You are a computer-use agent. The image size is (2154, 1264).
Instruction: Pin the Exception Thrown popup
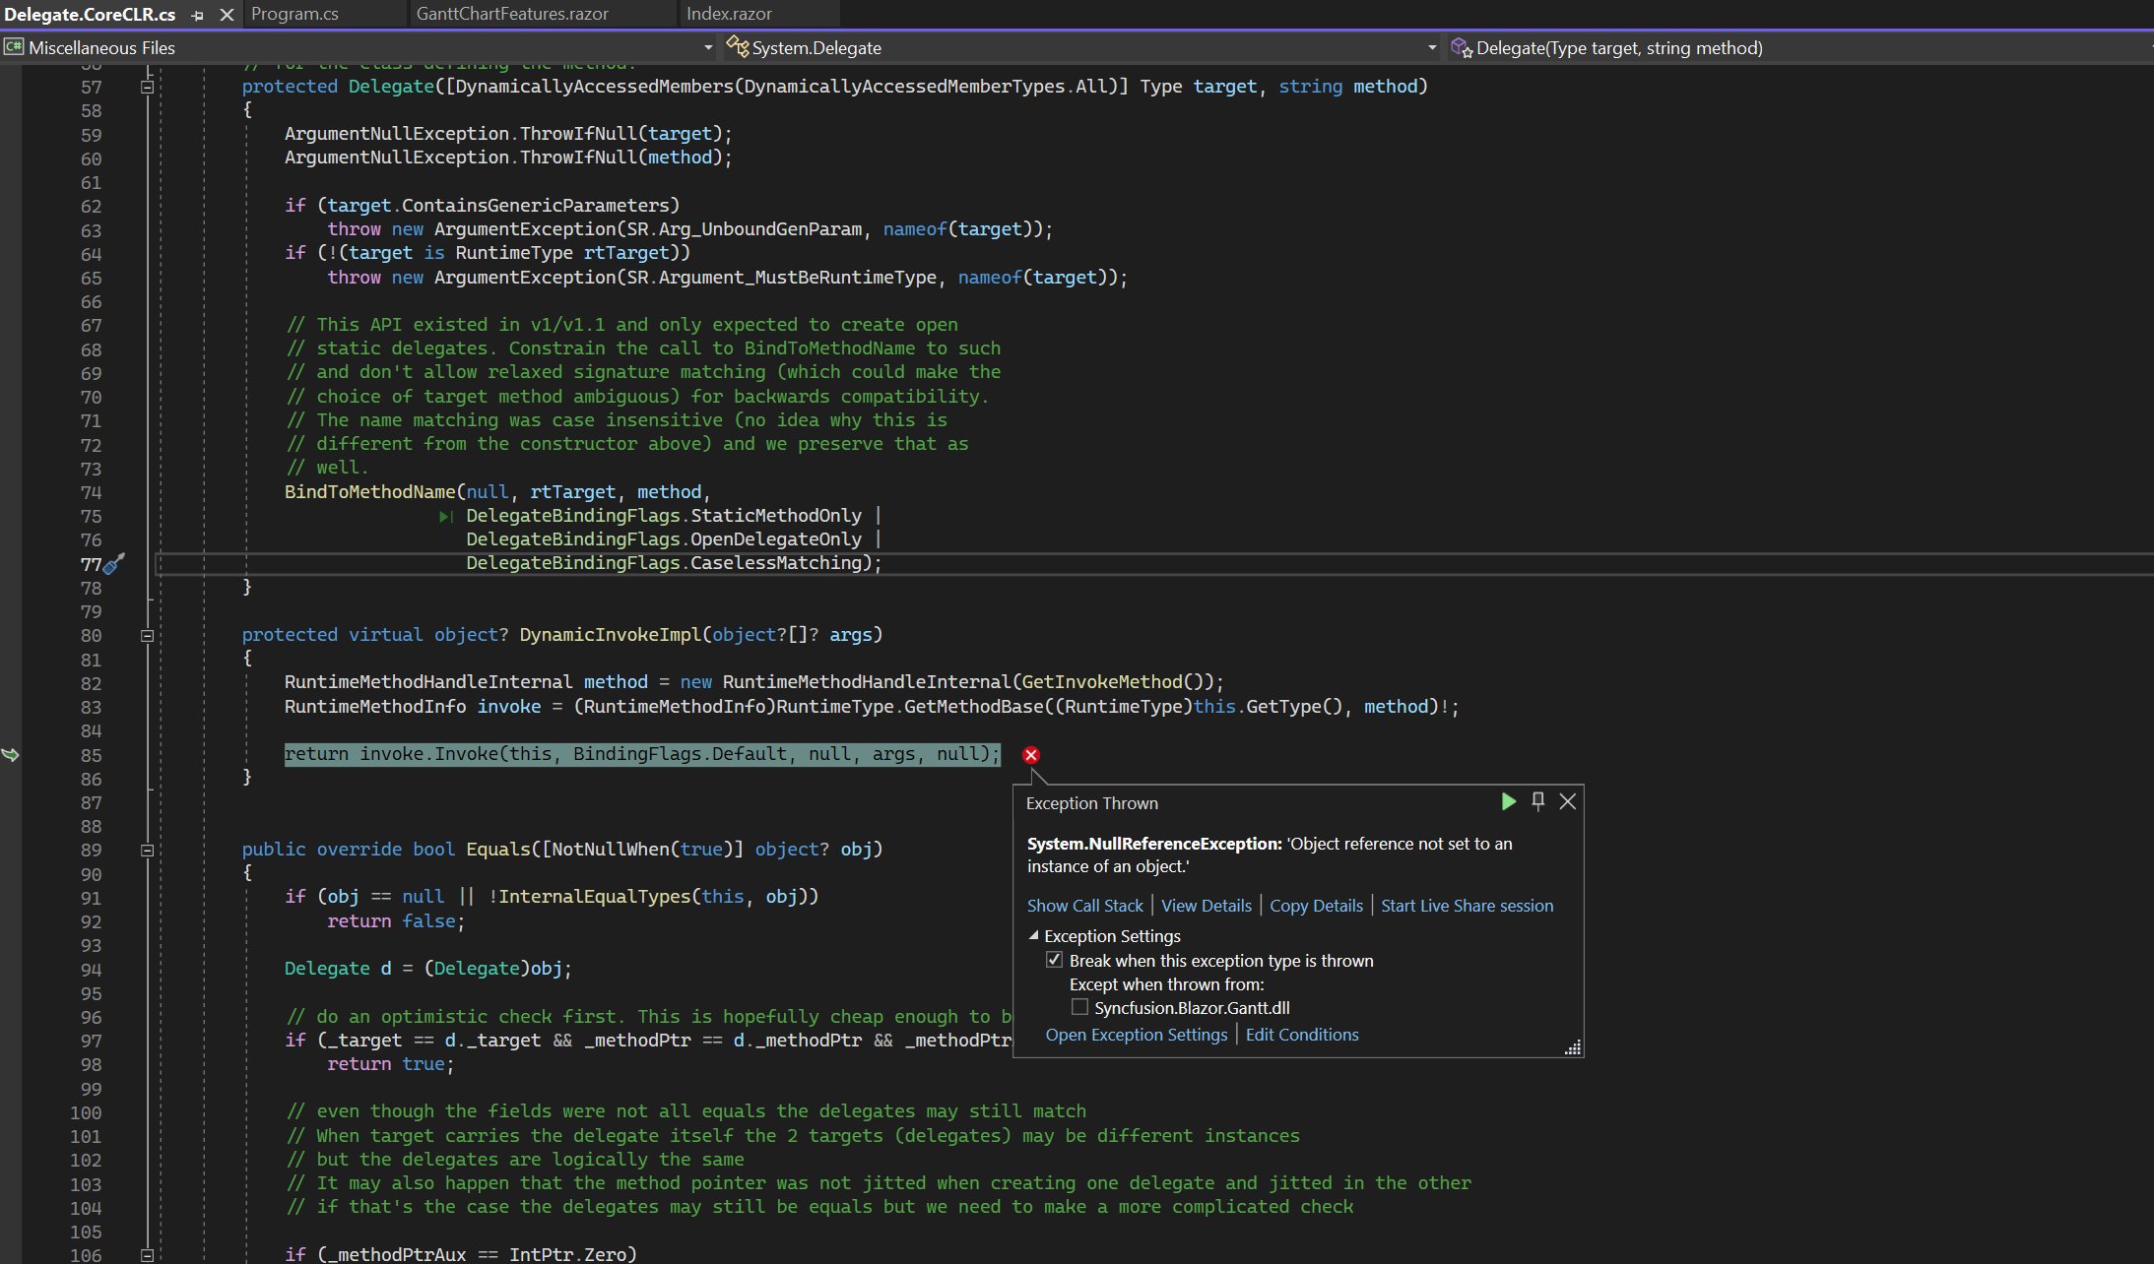[x=1538, y=801]
